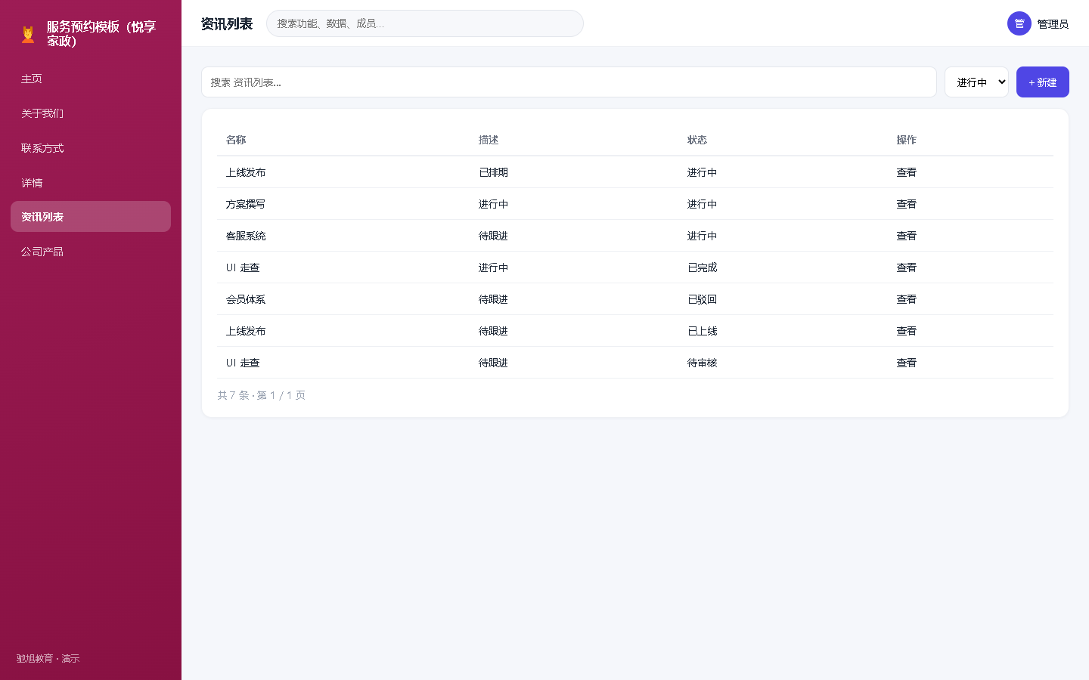Screen dimensions: 1089x680
Task: Select 资讯列表 sidebar item
Action: (x=91, y=217)
